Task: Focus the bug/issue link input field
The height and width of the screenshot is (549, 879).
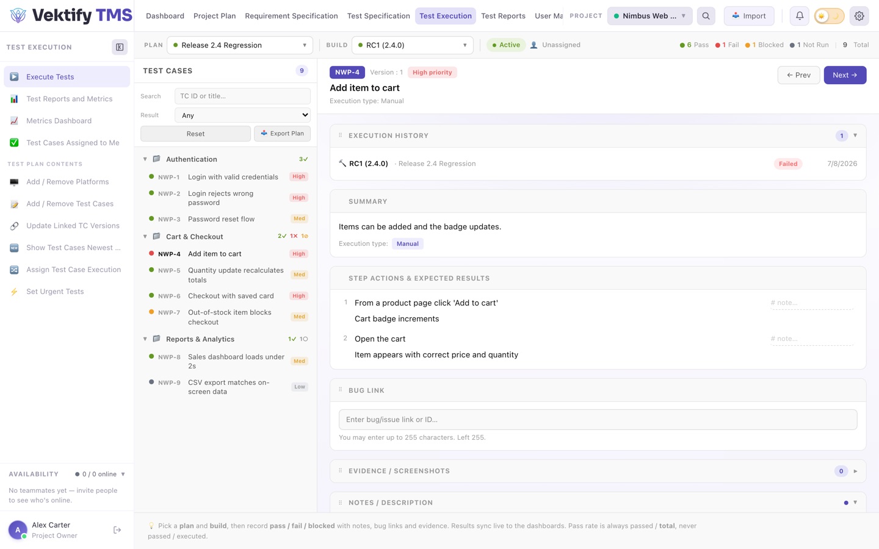Action: pos(598,420)
